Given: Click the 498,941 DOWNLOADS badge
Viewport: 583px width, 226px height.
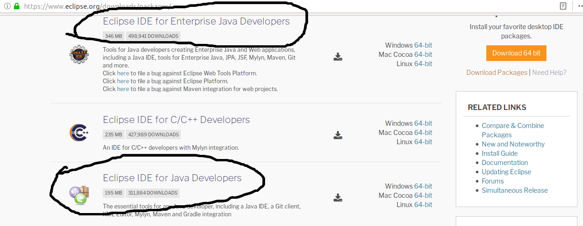Looking at the screenshot, I should 153,36.
